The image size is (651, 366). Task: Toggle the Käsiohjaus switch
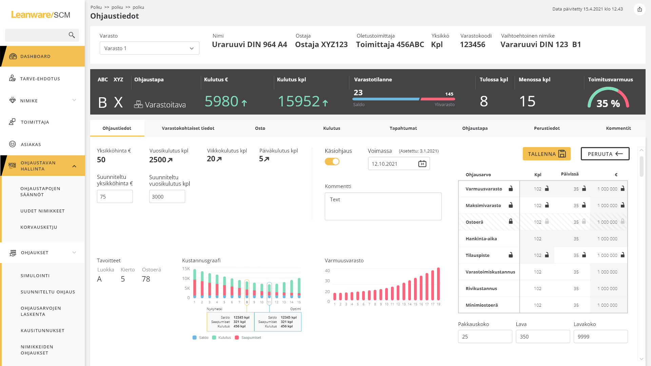(332, 162)
